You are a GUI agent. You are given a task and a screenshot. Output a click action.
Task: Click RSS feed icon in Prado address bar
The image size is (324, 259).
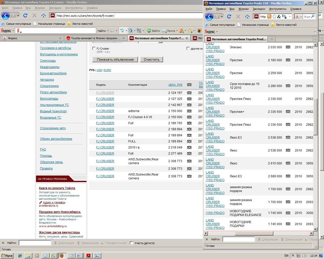269,16
